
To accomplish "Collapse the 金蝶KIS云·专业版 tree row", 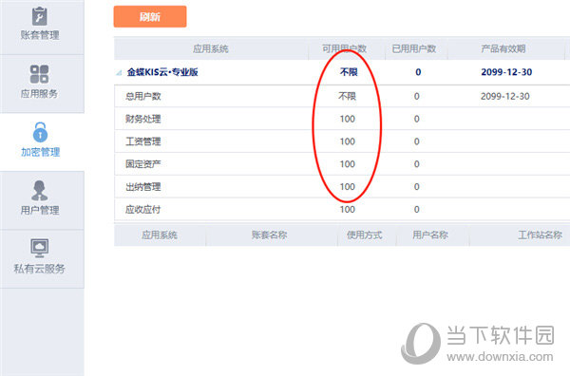I will (x=119, y=73).
